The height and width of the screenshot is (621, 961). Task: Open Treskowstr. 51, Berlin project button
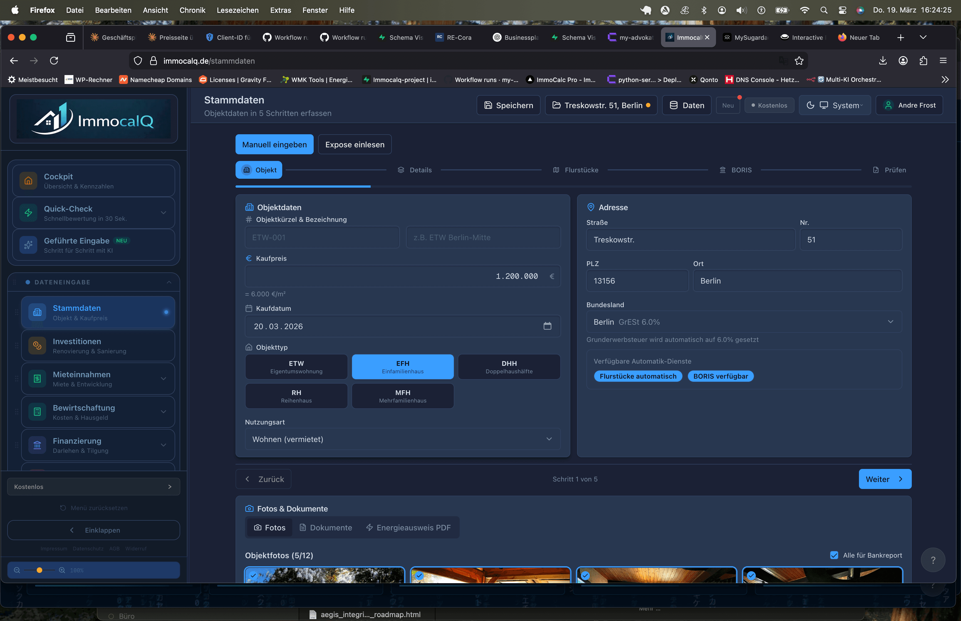[x=601, y=105]
